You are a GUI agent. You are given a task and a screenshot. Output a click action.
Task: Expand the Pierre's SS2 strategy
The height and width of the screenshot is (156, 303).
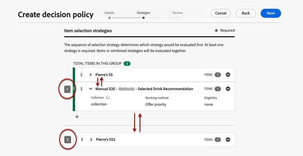click(x=91, y=140)
